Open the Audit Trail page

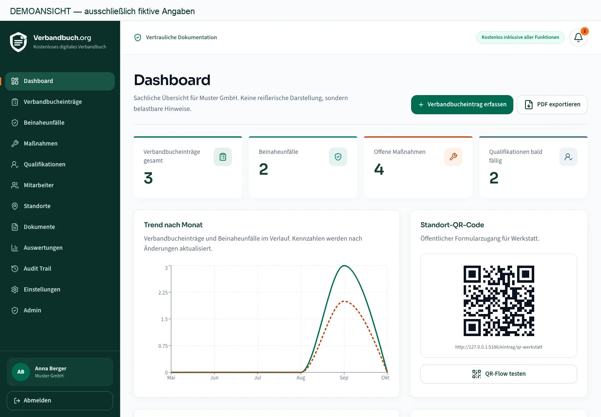(x=60, y=269)
